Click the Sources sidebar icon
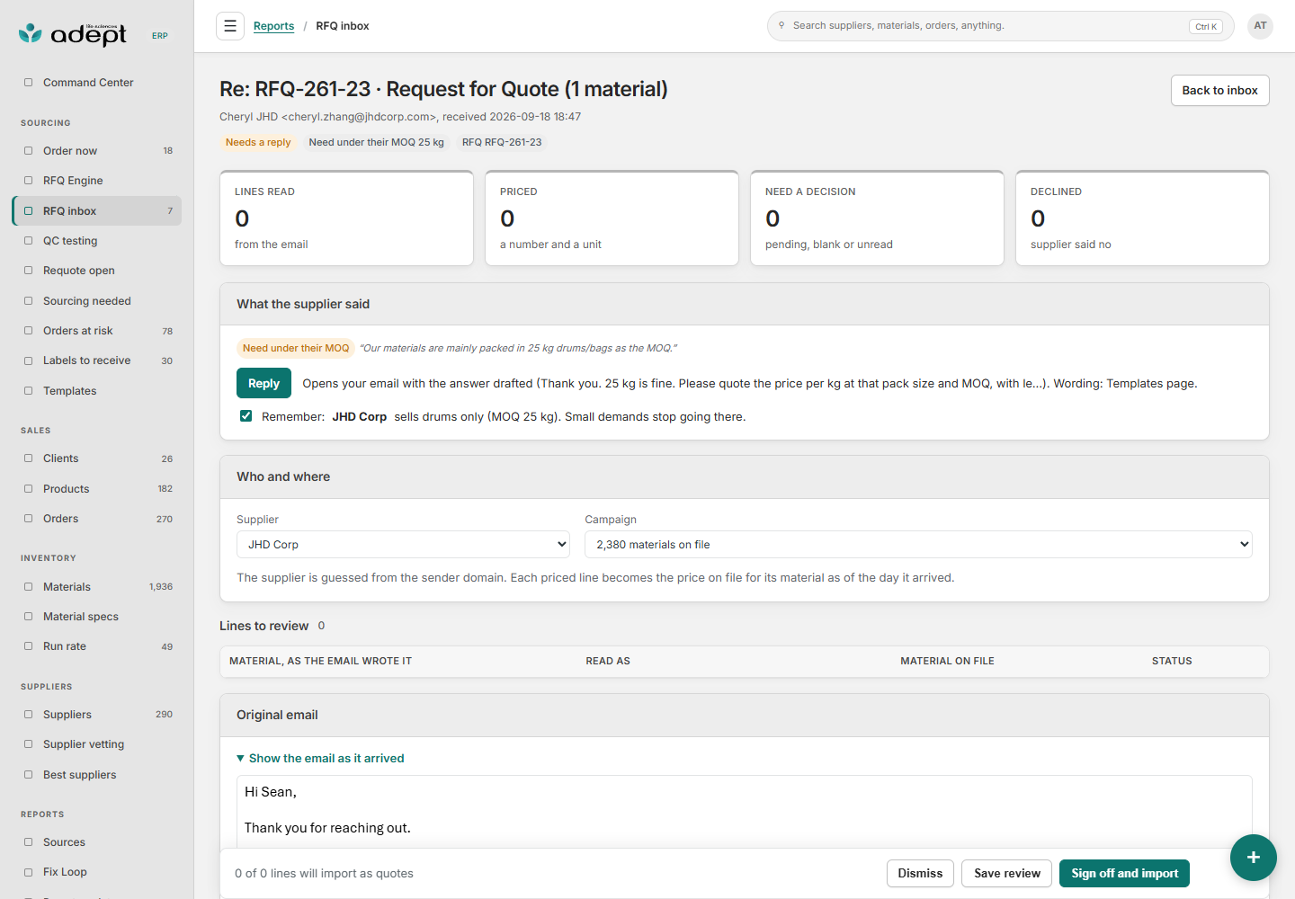The width and height of the screenshot is (1295, 899). coord(28,842)
